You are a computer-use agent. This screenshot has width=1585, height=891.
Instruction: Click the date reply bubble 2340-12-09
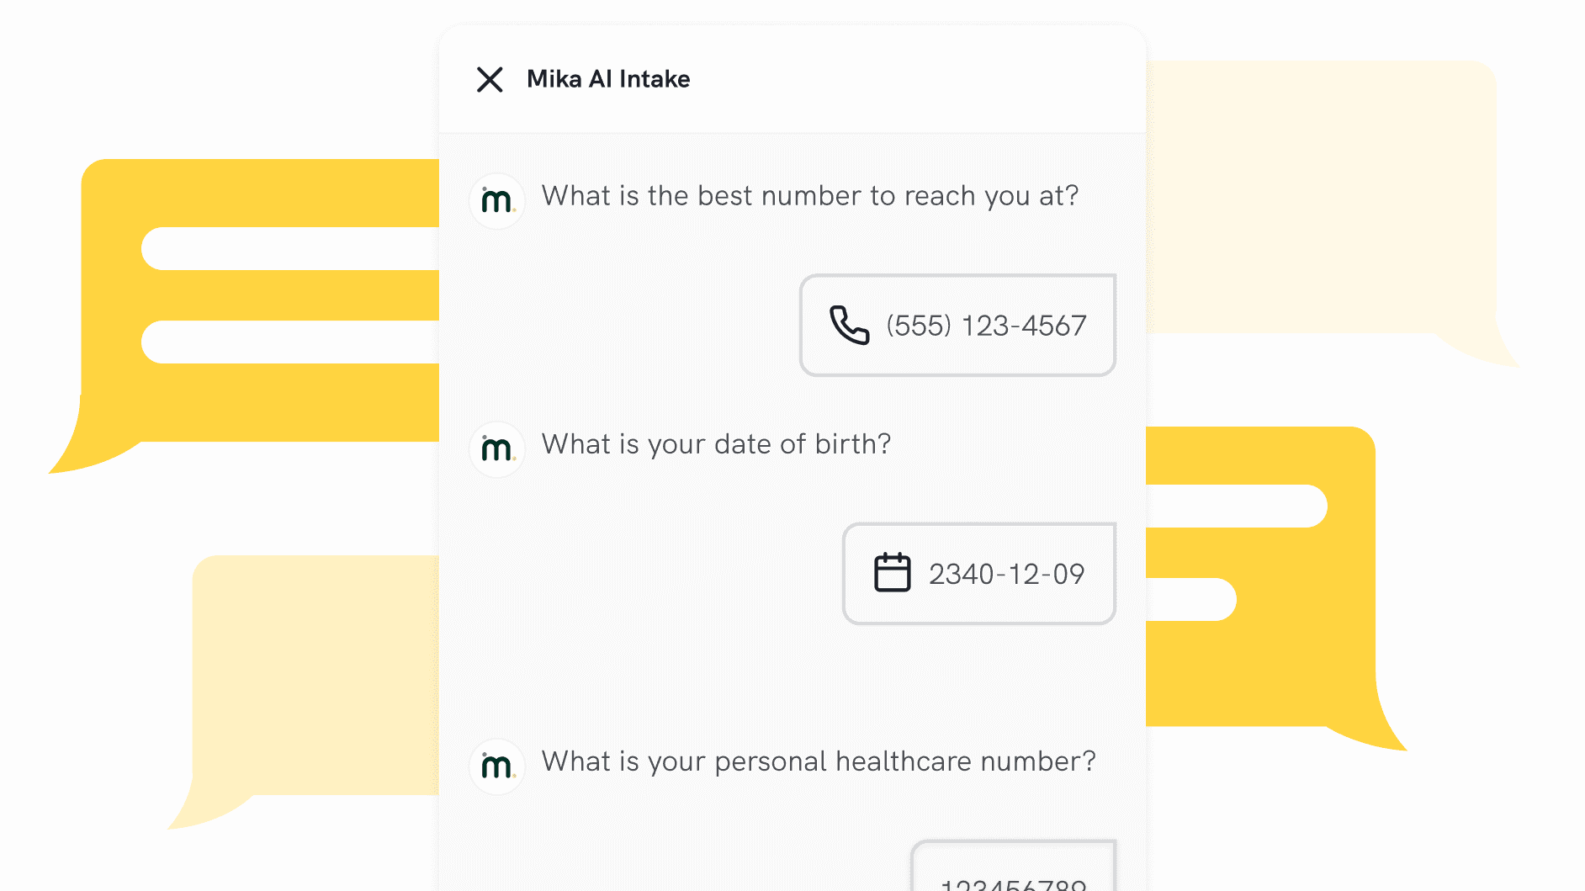click(978, 573)
